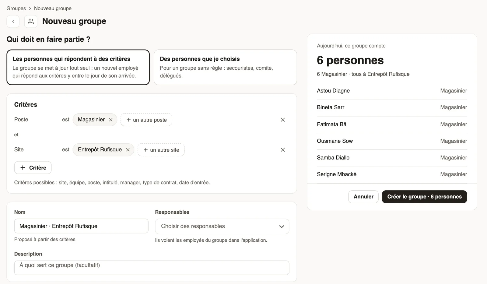Delete the Site criterion row
Image resolution: width=487 pixels, height=284 pixels.
283,150
